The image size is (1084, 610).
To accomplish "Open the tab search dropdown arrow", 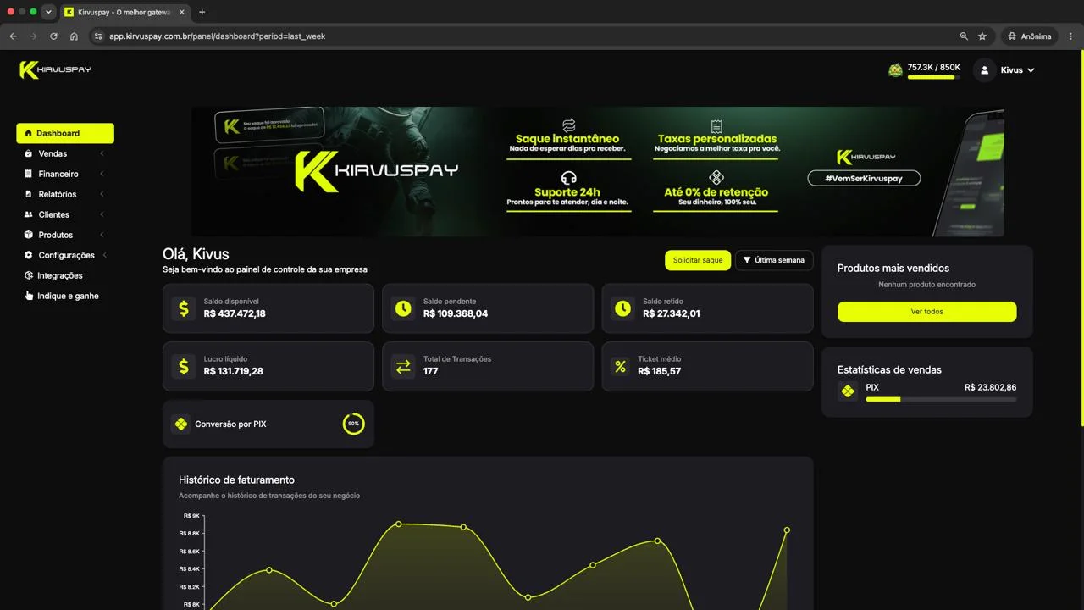I will (48, 12).
